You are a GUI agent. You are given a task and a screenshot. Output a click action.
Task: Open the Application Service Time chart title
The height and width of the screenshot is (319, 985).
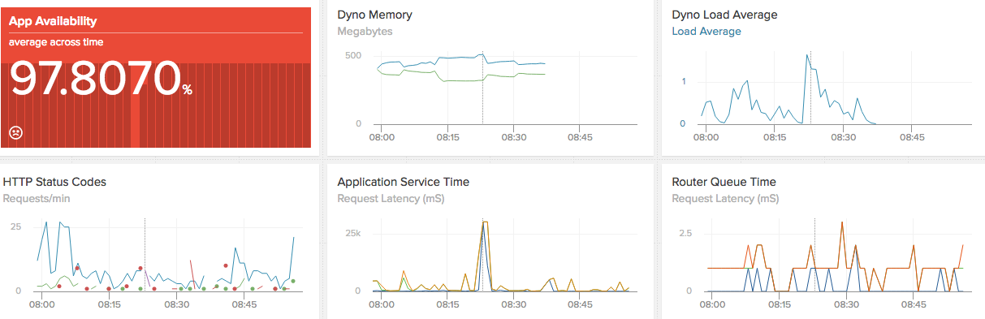(x=403, y=182)
